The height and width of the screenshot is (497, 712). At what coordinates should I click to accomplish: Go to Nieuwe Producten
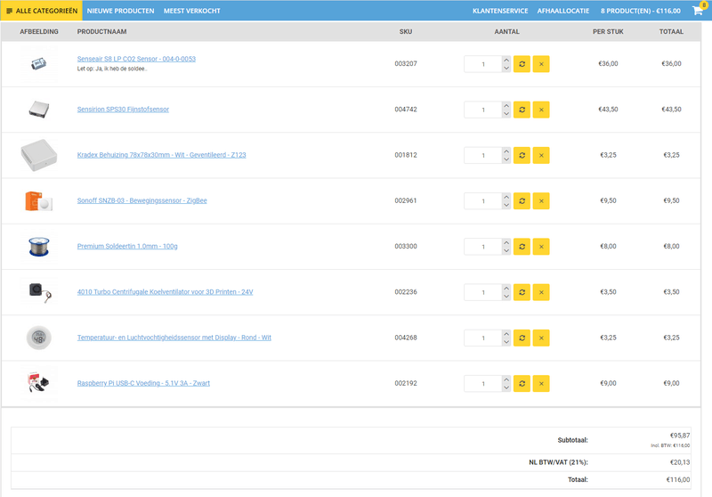pyautogui.click(x=120, y=11)
